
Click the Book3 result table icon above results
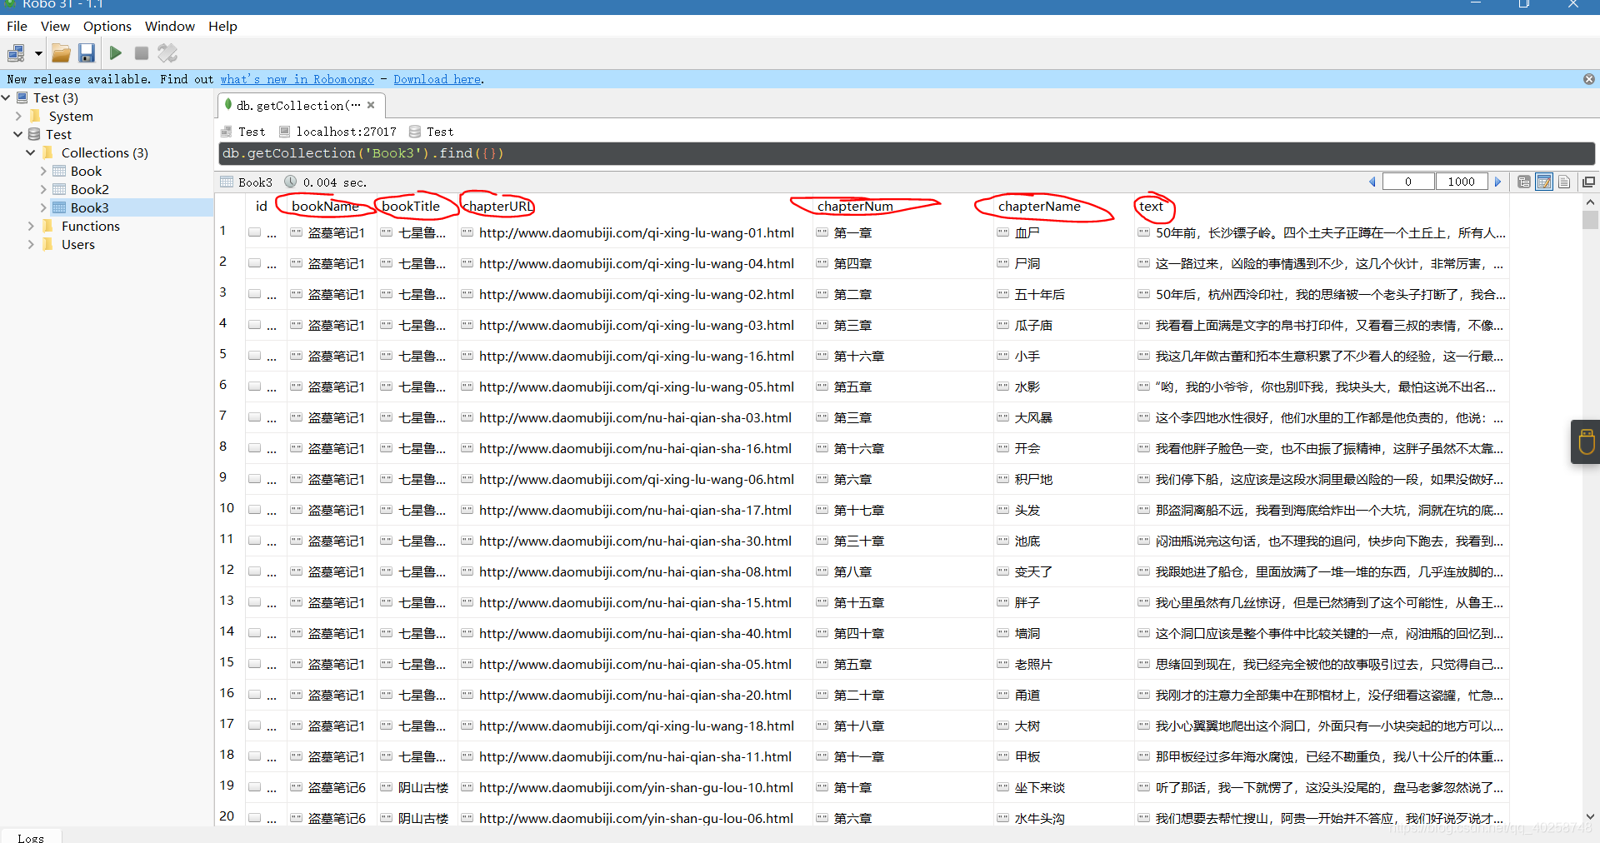tap(227, 182)
